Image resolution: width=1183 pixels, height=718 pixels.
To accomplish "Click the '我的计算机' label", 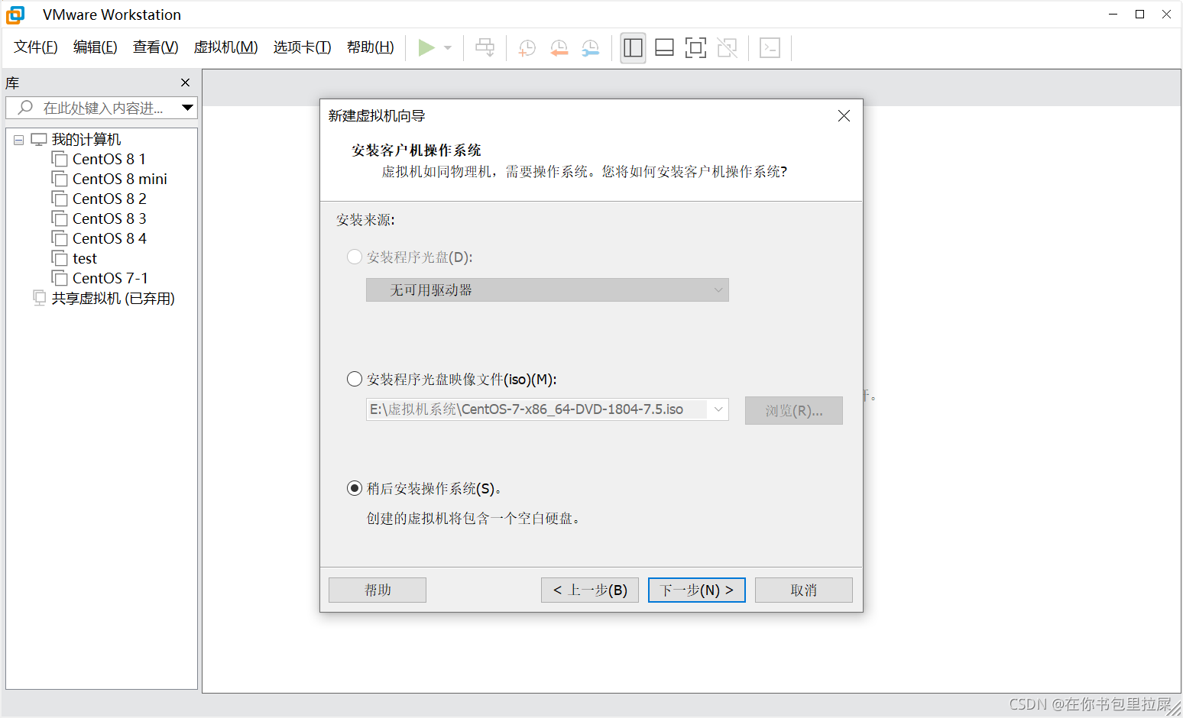I will point(86,139).
